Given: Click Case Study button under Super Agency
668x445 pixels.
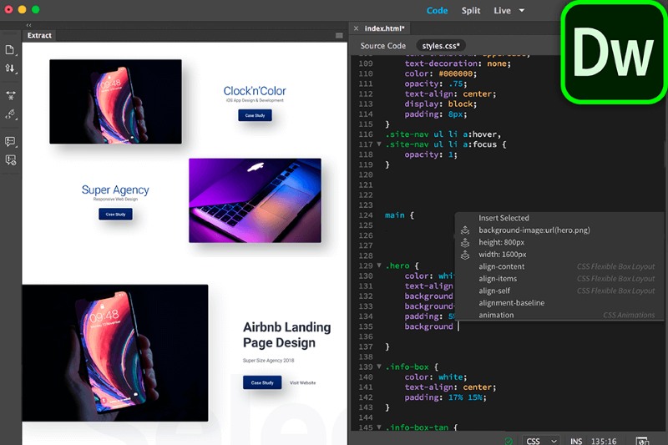Looking at the screenshot, I should click(115, 215).
